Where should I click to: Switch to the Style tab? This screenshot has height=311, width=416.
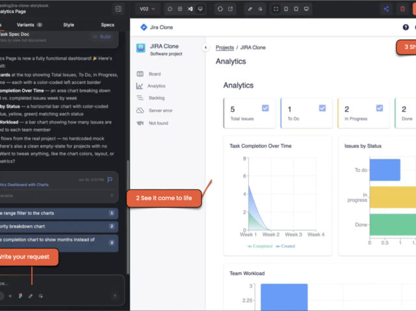point(69,25)
